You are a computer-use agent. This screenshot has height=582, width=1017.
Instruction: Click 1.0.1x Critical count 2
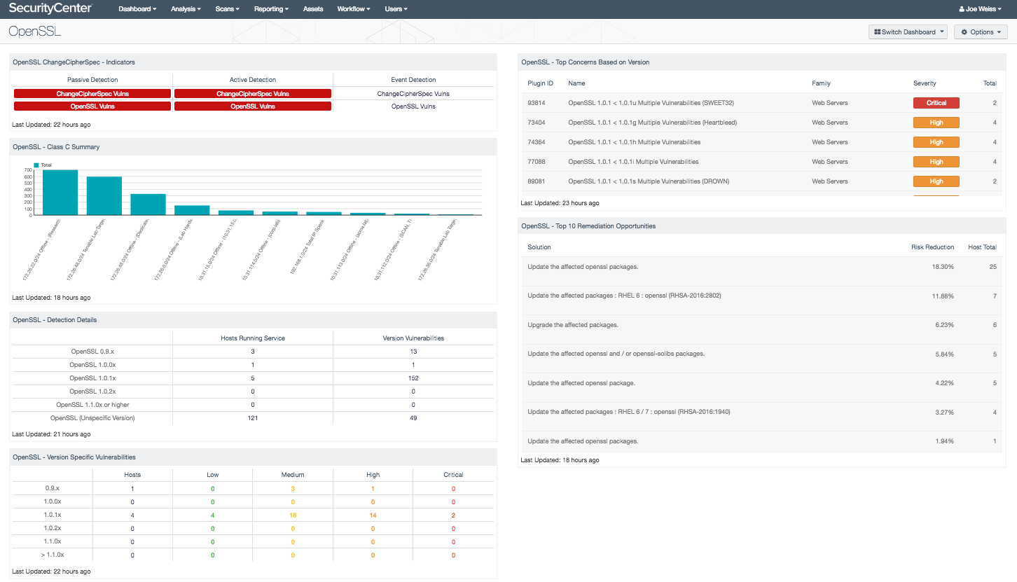(x=453, y=515)
